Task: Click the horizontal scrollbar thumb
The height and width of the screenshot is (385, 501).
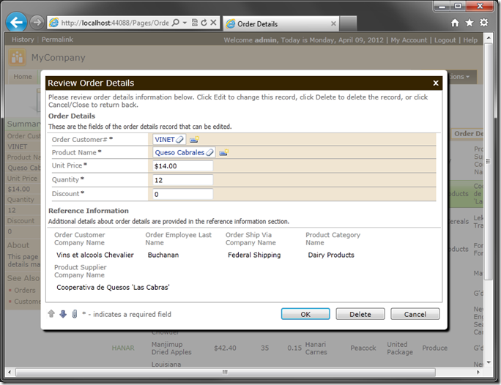Action: (226, 373)
